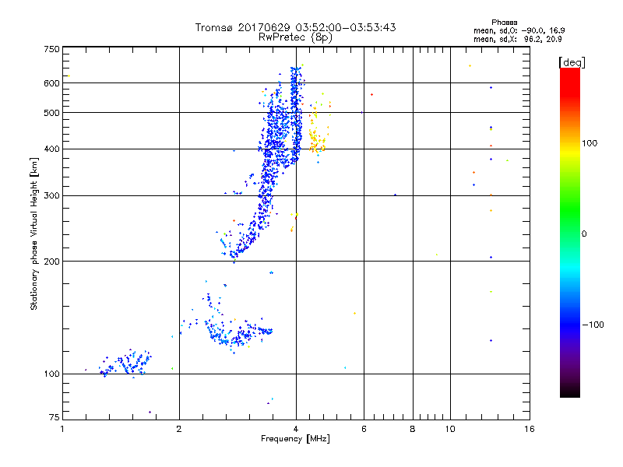The width and height of the screenshot is (623, 467).
Task: Click the [deg] colorbar unit label
Action: coord(571,61)
